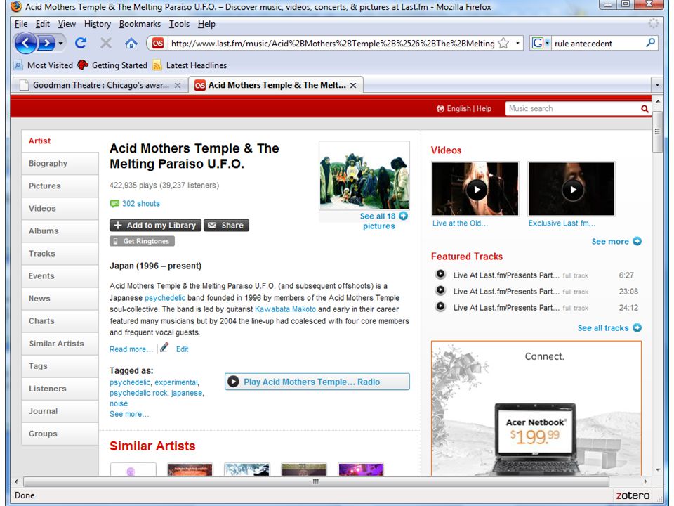Click the See all 18 pictures arrow icon
The height and width of the screenshot is (506, 674).
pyautogui.click(x=403, y=216)
